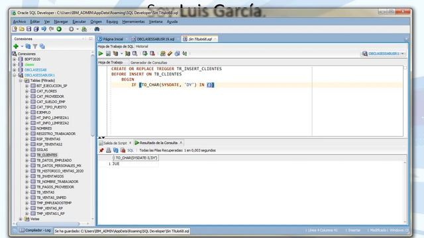This screenshot has height=238, width=424.
Task: Open a file with the folder icon
Action: tap(22, 29)
